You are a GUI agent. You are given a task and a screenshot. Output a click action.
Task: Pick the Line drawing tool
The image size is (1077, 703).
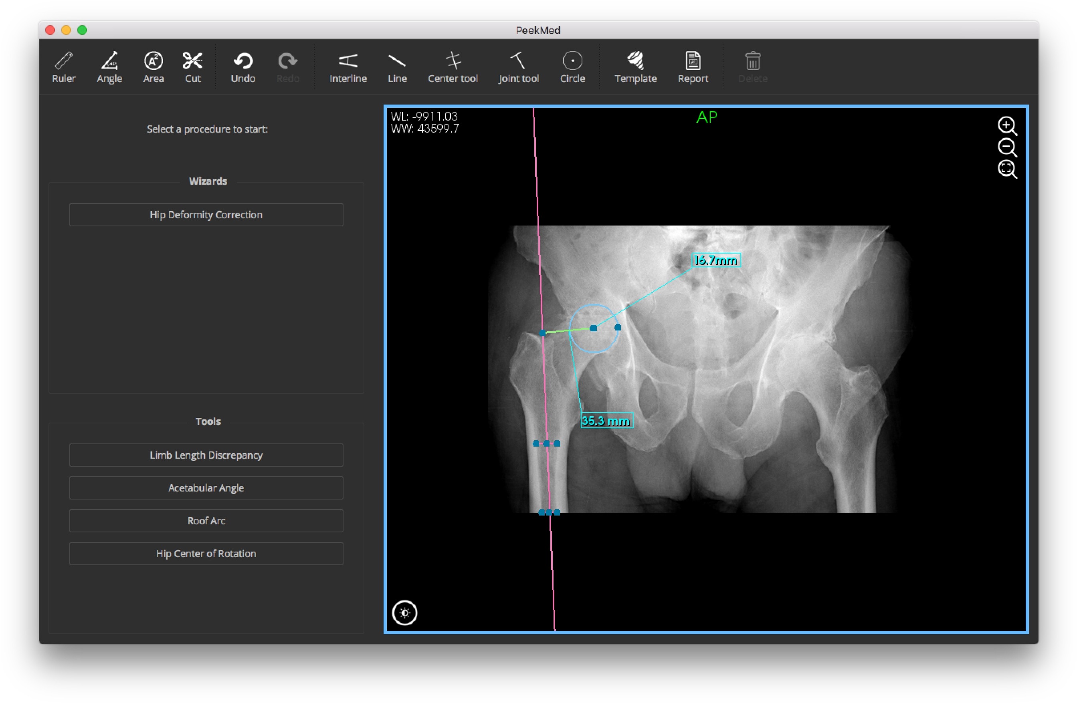click(397, 67)
